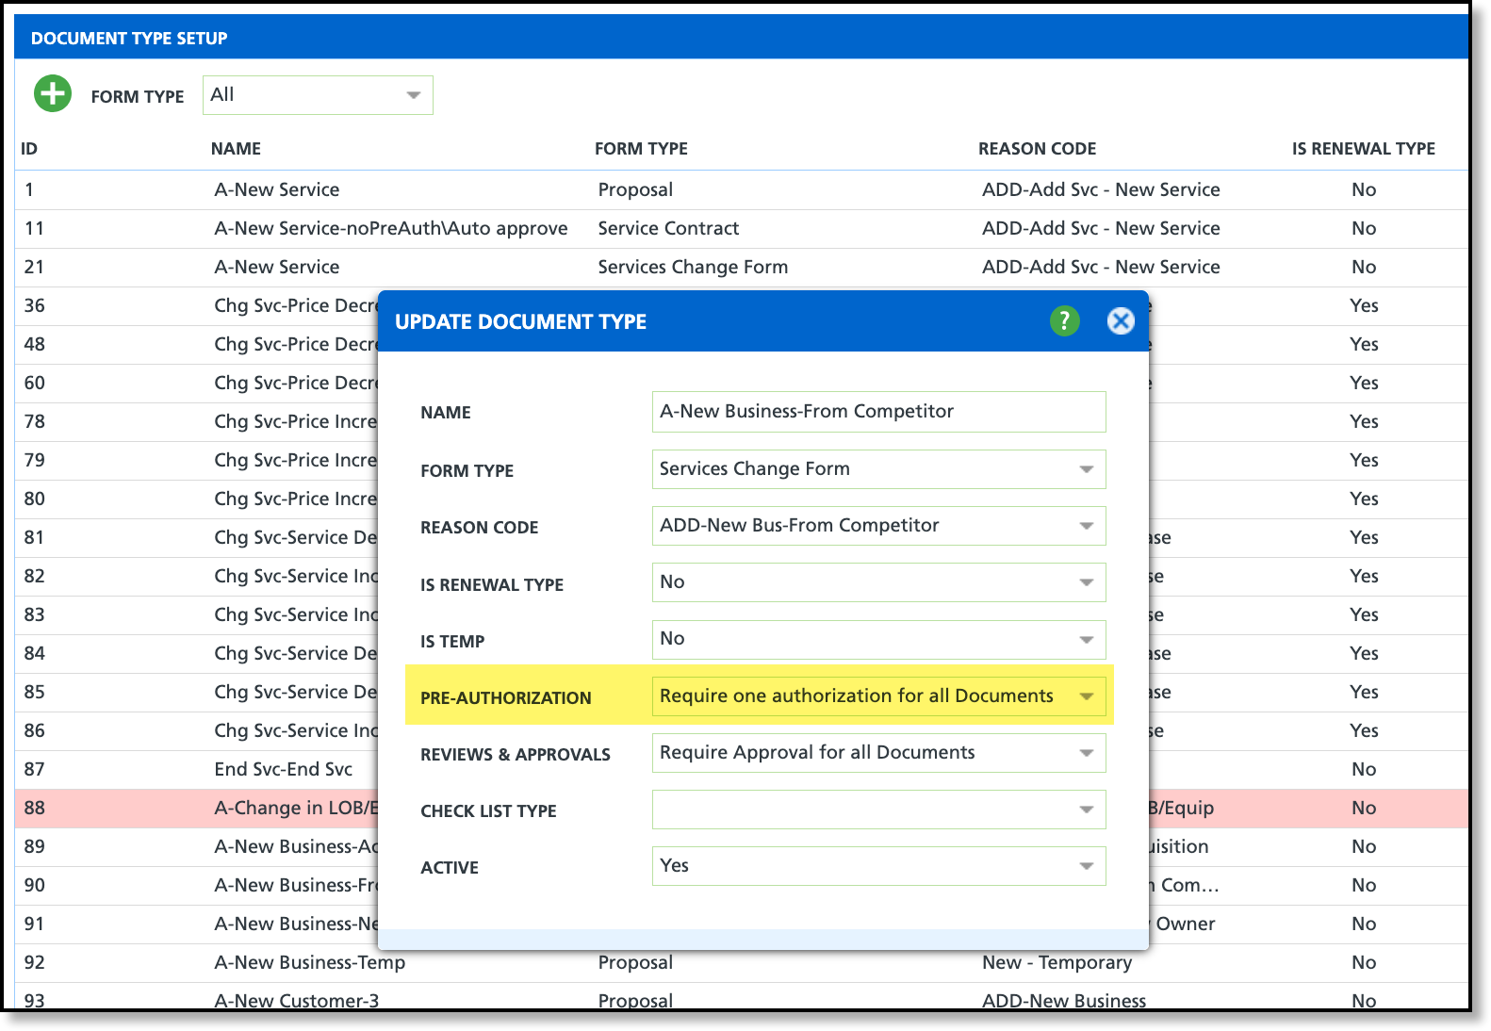Expand the Is Renewal Type dropdown
Image resolution: width=1491 pixels, height=1031 pixels.
click(x=878, y=582)
